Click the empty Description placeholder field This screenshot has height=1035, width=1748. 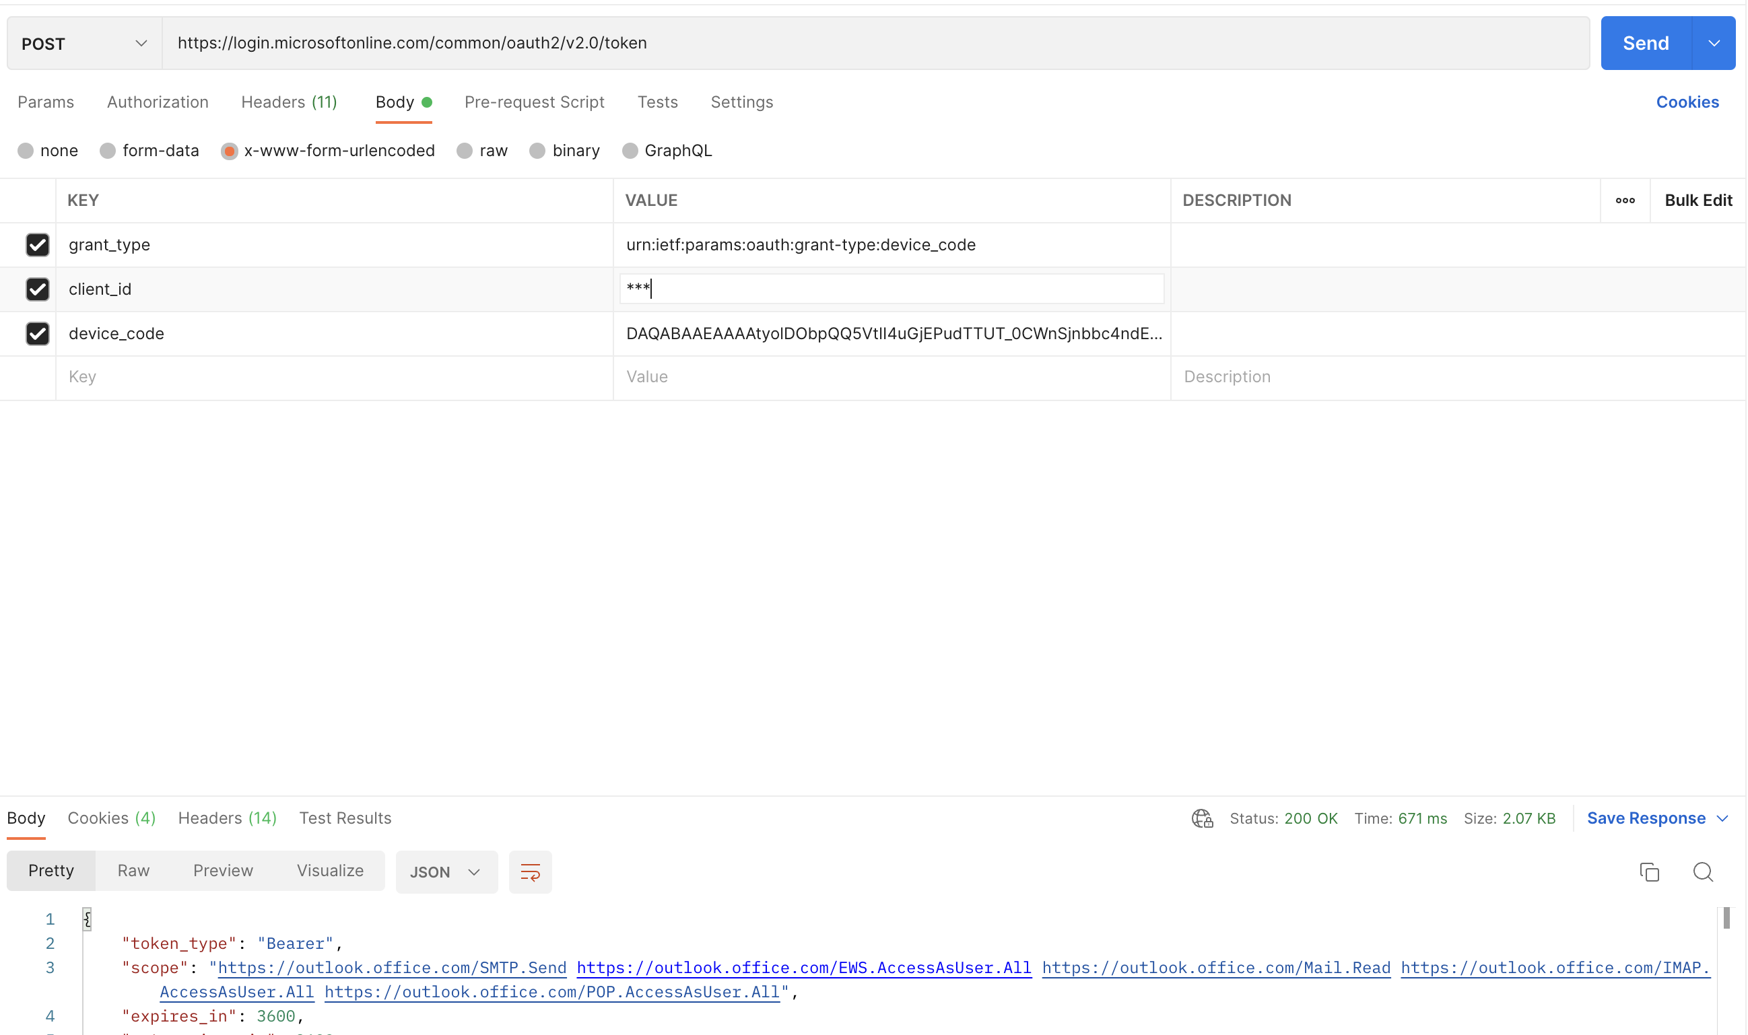pos(1458,378)
